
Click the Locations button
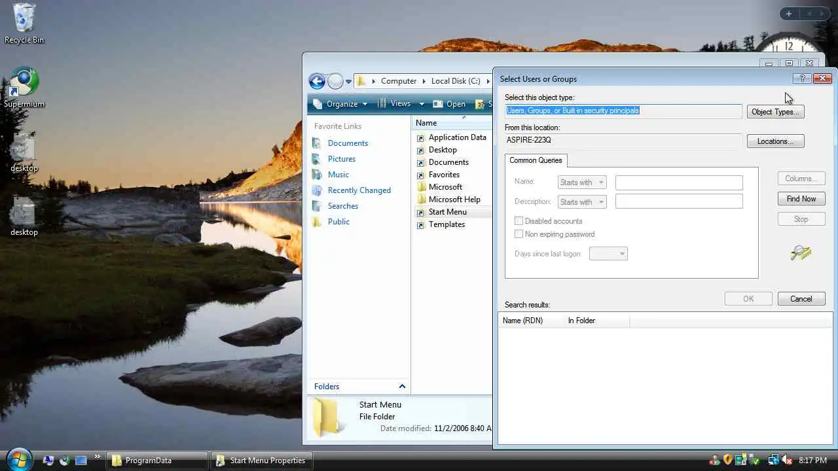tap(775, 141)
